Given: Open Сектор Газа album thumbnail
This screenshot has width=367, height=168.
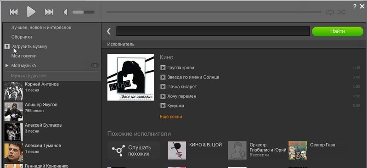Looking at the screenshot, I should pos(298,151).
